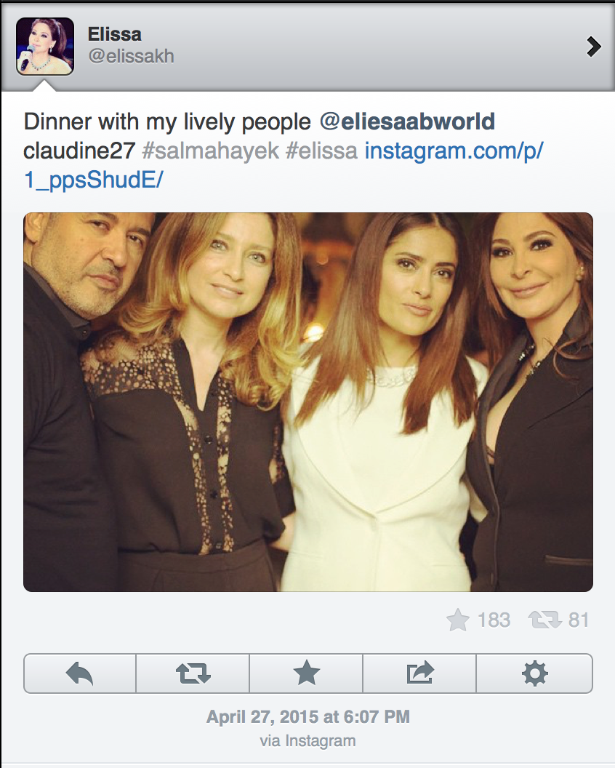Open the April 27, 2015 timestamp
Viewport: 615px width, 768px height.
pos(308,717)
